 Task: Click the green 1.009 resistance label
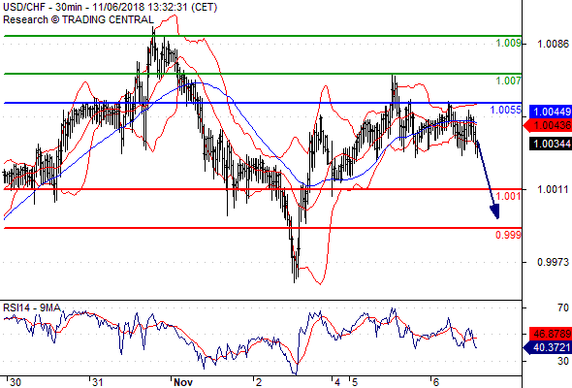pyautogui.click(x=508, y=44)
